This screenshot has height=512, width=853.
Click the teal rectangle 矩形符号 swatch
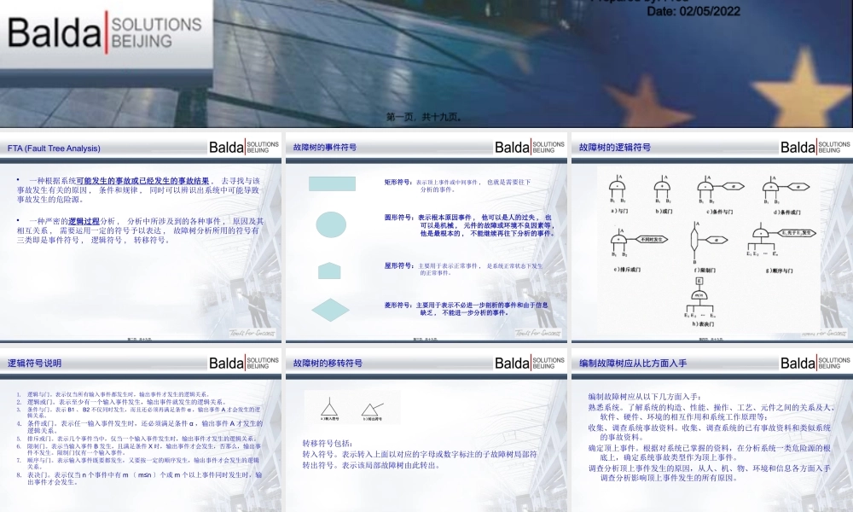(x=330, y=183)
